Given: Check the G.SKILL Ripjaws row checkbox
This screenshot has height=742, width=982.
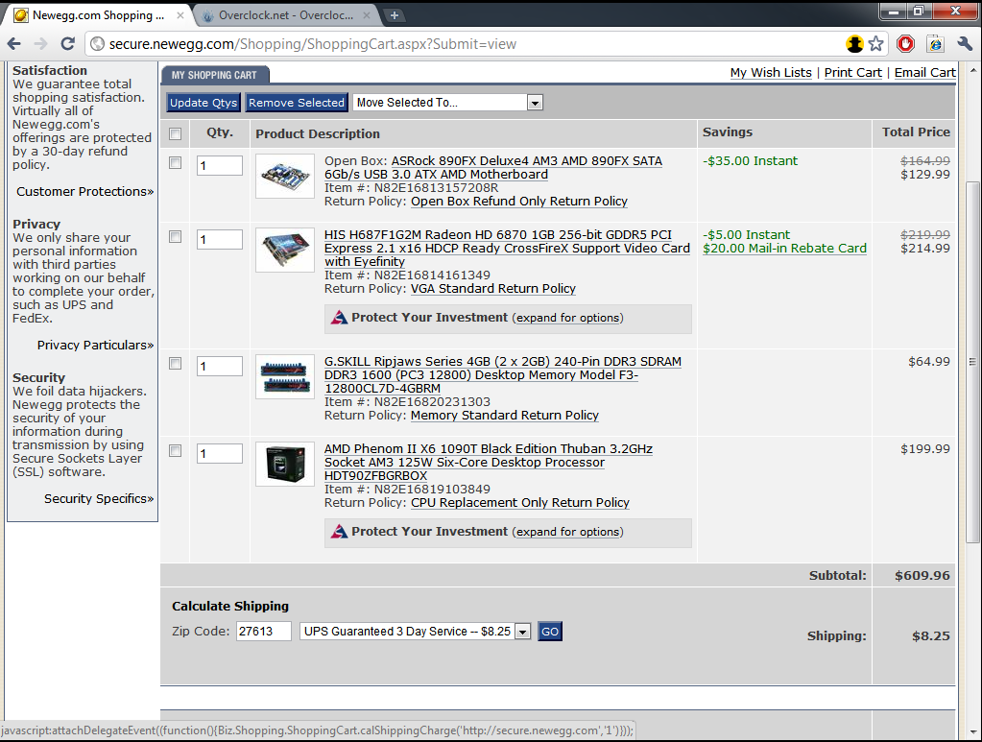Looking at the screenshot, I should coord(176,363).
